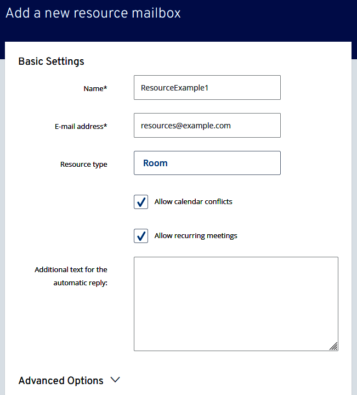Image resolution: width=357 pixels, height=395 pixels.
Task: Click the 'Add a new resource mailbox' title
Action: (x=93, y=13)
